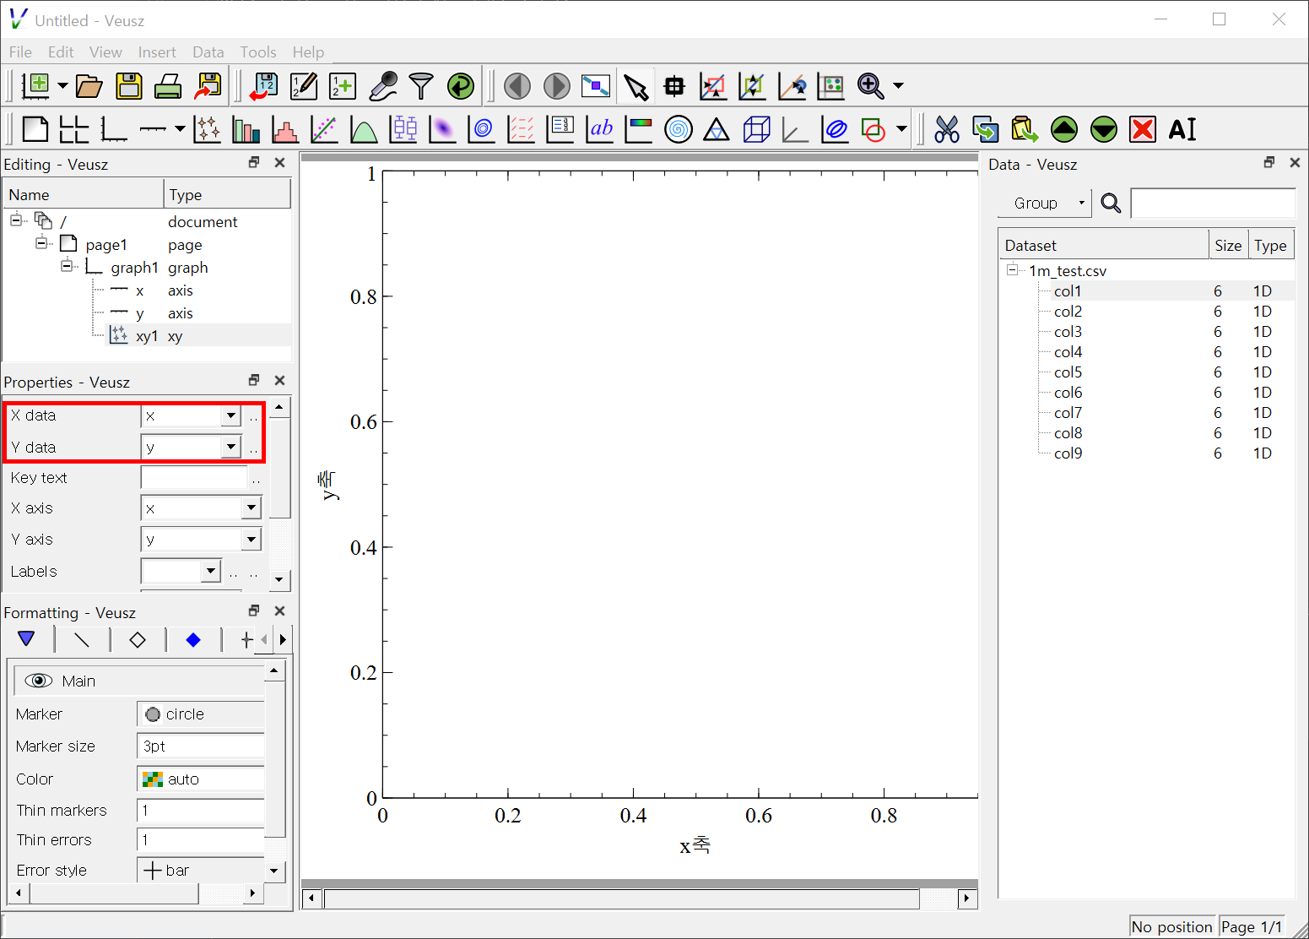The image size is (1309, 939).
Task: Add a bar chart widget
Action: point(246,129)
